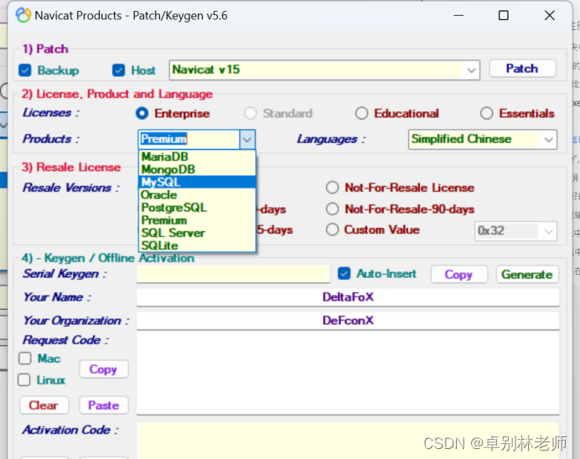Choose SQL Server from the Products list
The width and height of the screenshot is (580, 459).
tap(197, 233)
